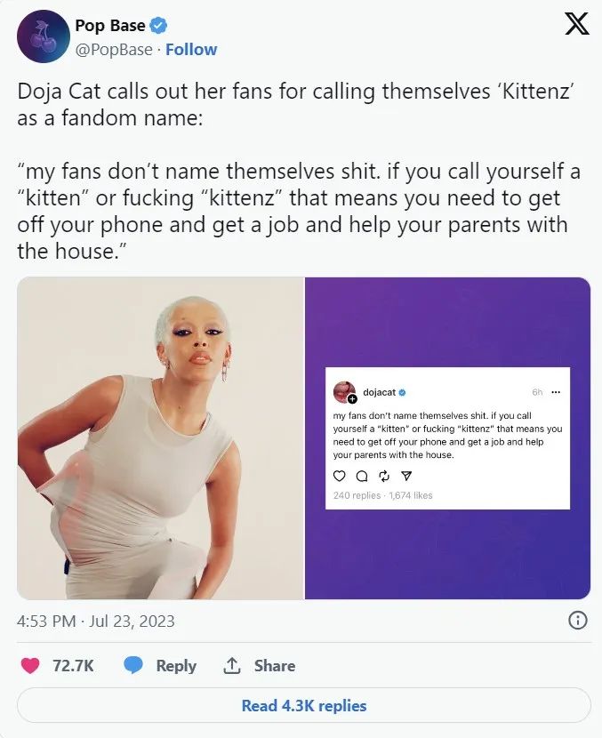Click the Reply text label
Viewport: 602px width, 738px height.
point(176,665)
